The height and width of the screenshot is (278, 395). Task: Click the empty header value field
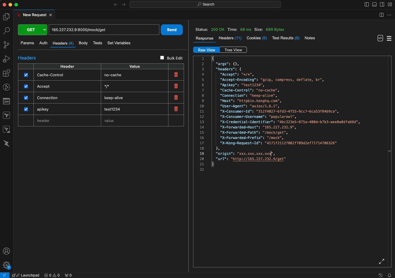135,121
